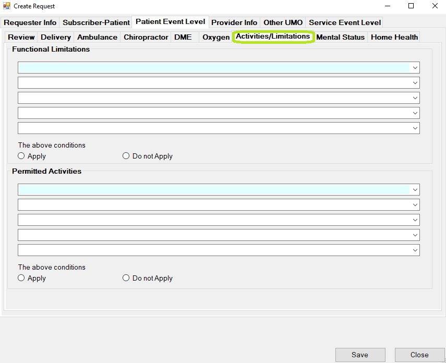Minimize the Create Request window
The image size is (446, 363).
(388, 6)
